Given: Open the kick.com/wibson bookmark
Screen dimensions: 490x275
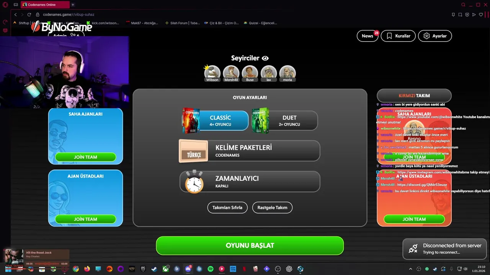Looking at the screenshot, I should click(x=103, y=23).
